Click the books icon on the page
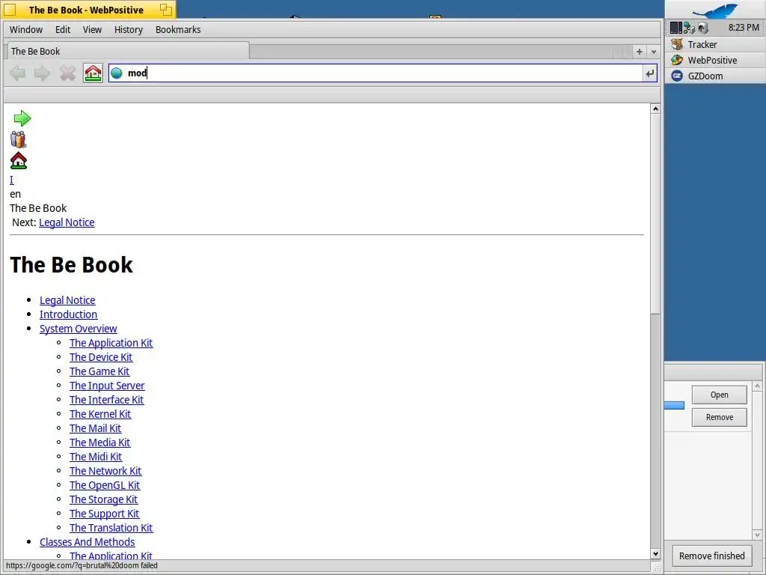Image resolution: width=766 pixels, height=575 pixels. tap(18, 140)
